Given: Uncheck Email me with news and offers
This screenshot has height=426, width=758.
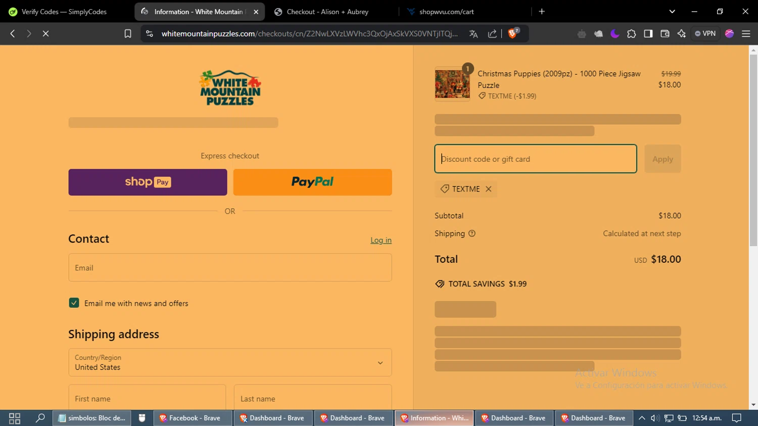Looking at the screenshot, I should (74, 303).
